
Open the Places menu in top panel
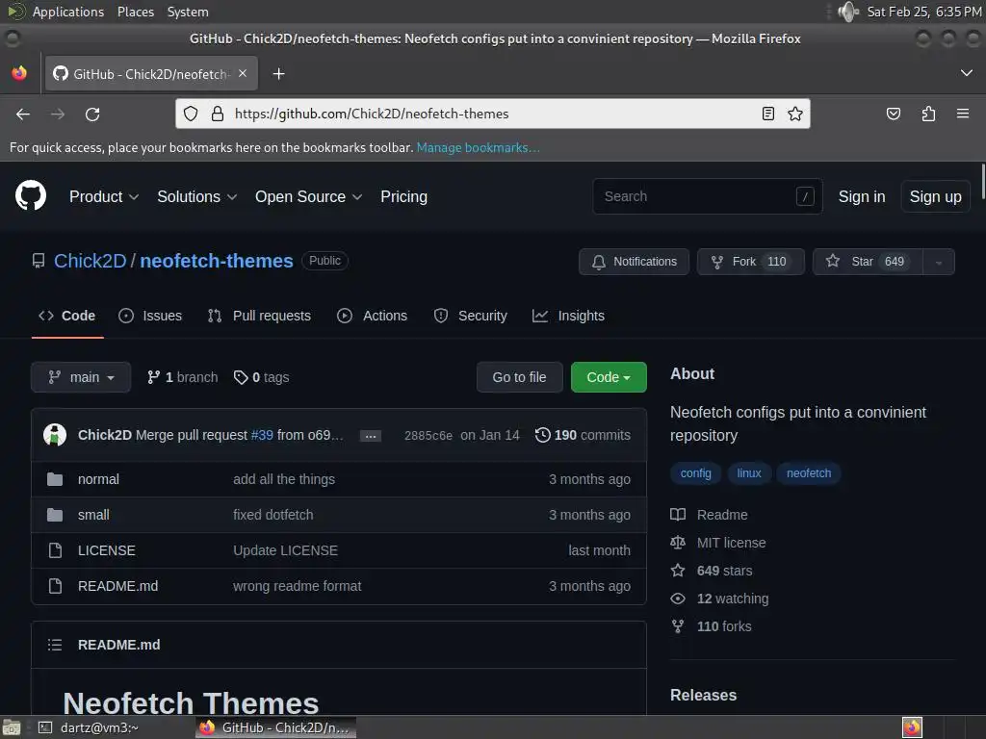(136, 12)
